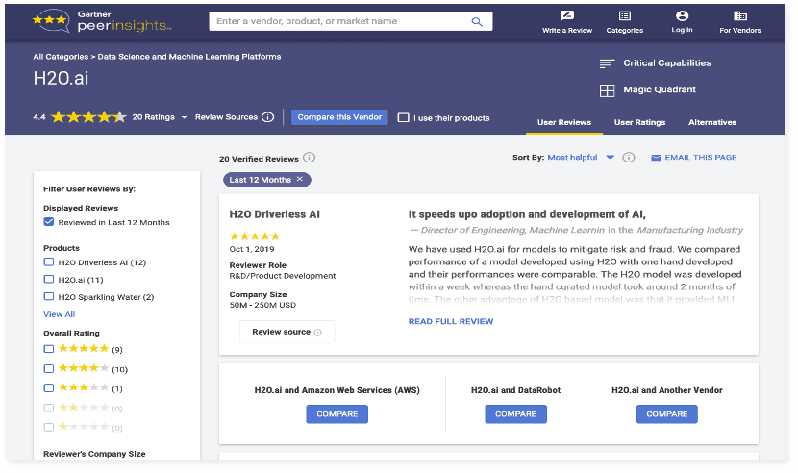Viewport: 798px width, 473px height.
Task: Click '50M - 250M USD' company size
Action: (262, 305)
